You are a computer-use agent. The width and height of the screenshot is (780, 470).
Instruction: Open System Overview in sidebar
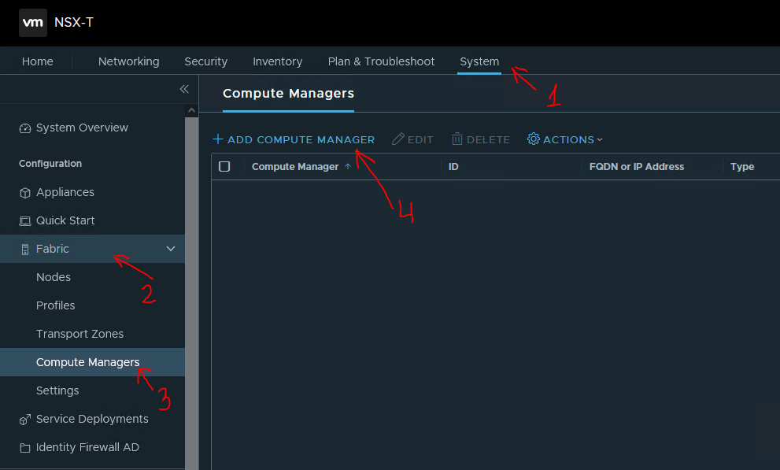point(82,128)
